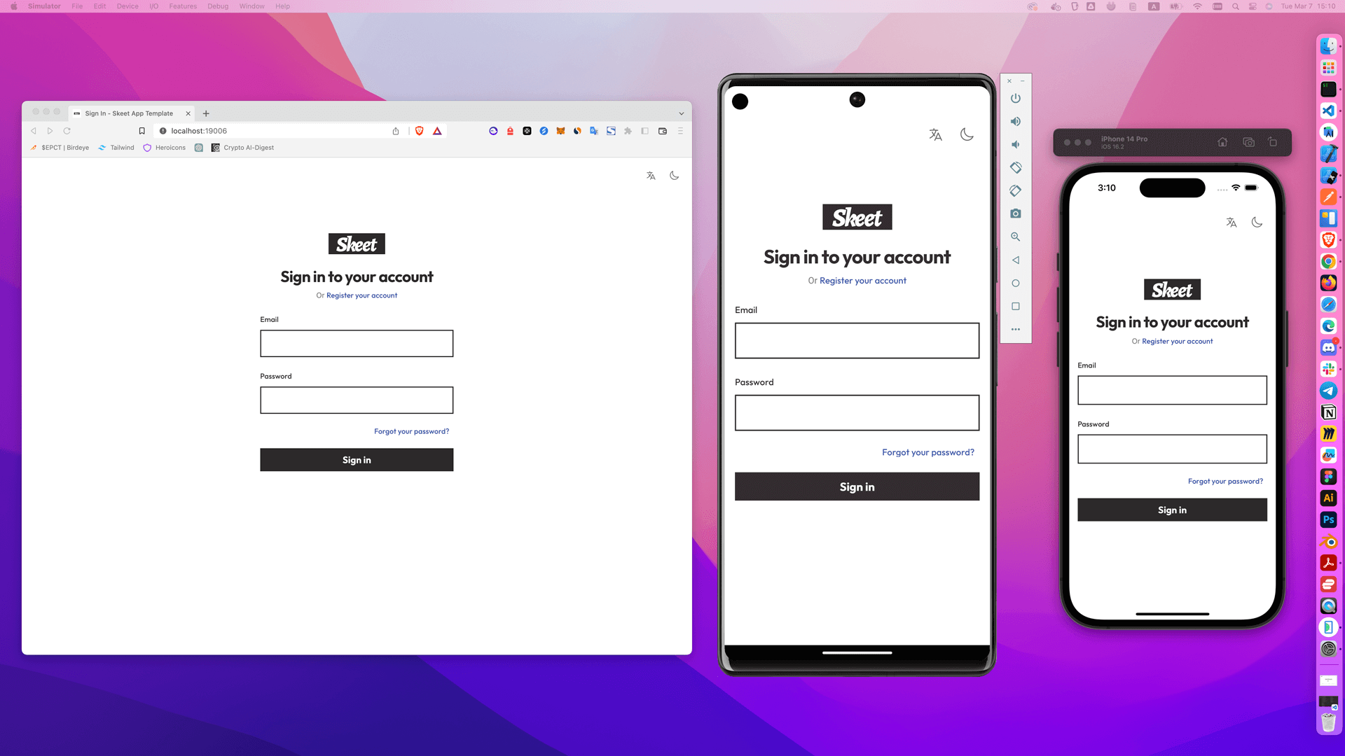
Task: Click Forgot your password link
Action: [x=411, y=431]
